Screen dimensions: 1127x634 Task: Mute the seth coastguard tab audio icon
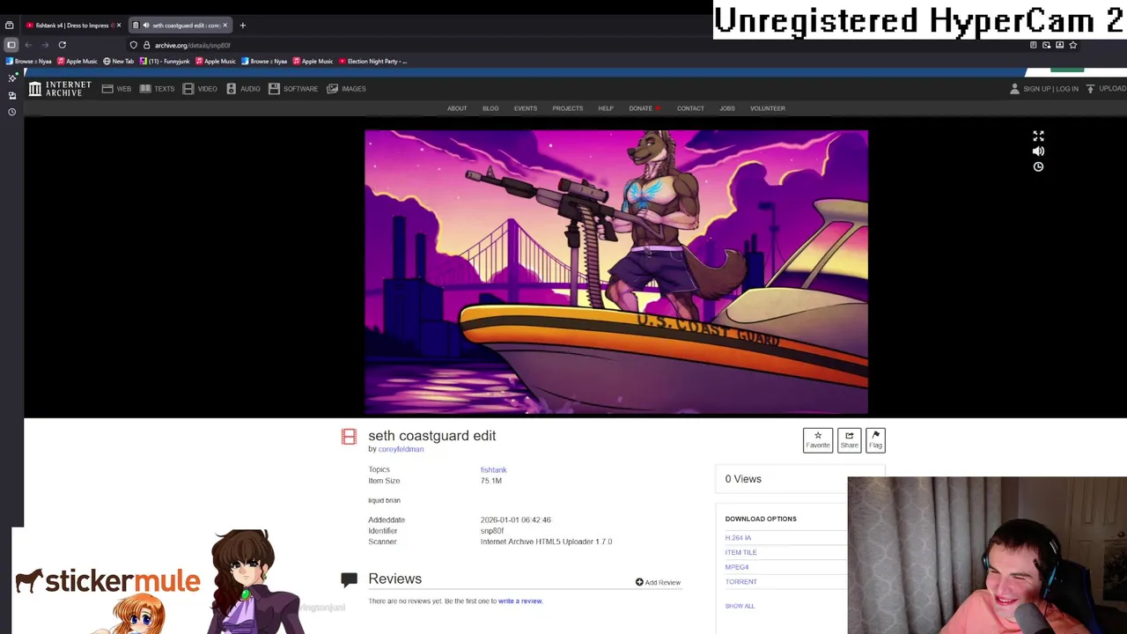pos(145,26)
